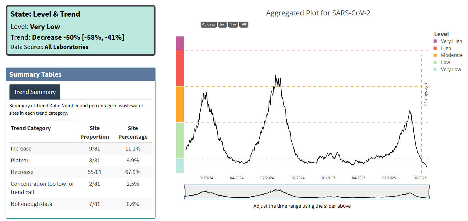Click the orange Moderate color band
Viewport: 468px width, 221px height.
(180, 105)
